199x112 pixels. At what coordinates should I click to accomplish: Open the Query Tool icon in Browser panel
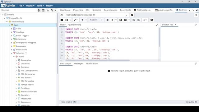point(39,10)
